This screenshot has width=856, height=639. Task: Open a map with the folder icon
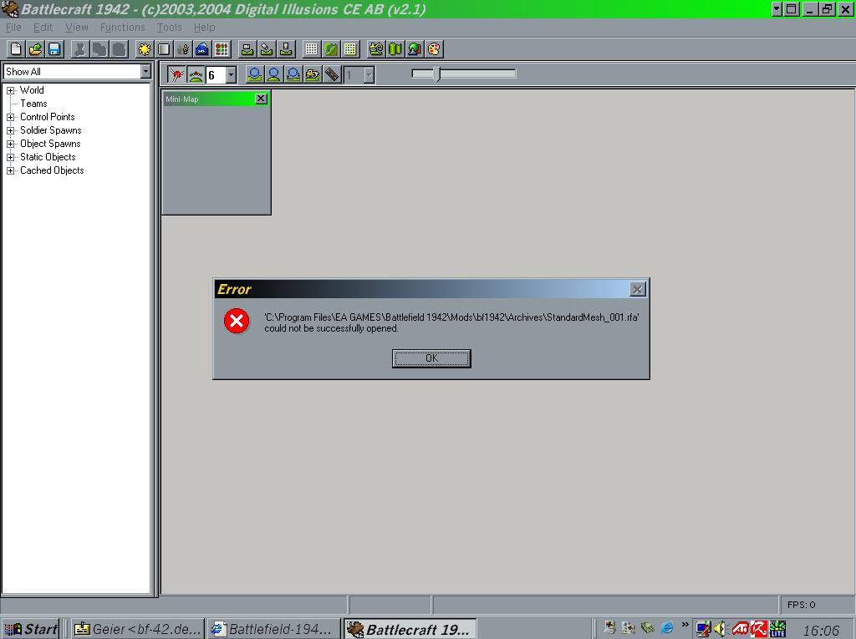pyautogui.click(x=35, y=49)
